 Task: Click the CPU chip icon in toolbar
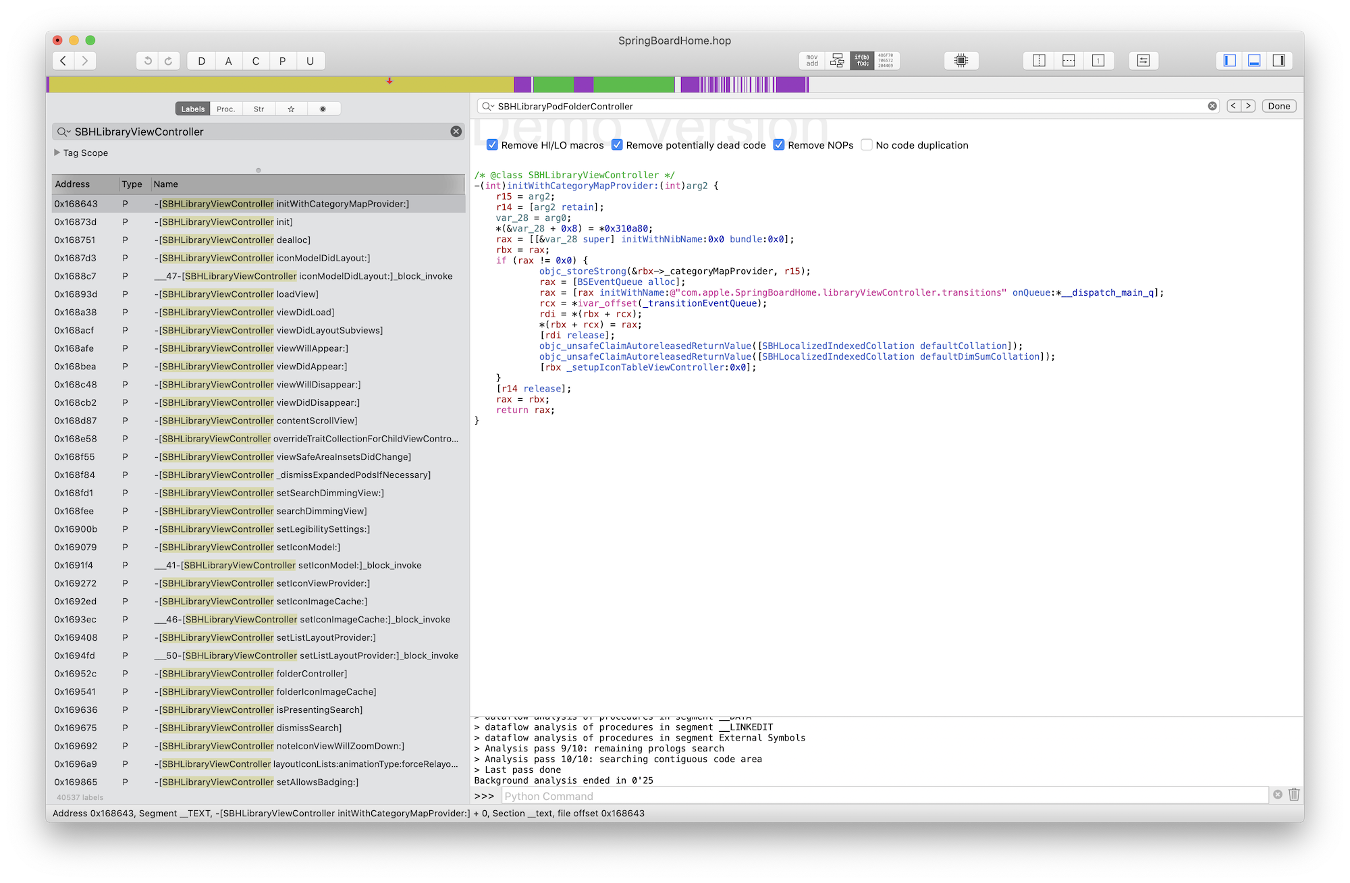tap(961, 61)
